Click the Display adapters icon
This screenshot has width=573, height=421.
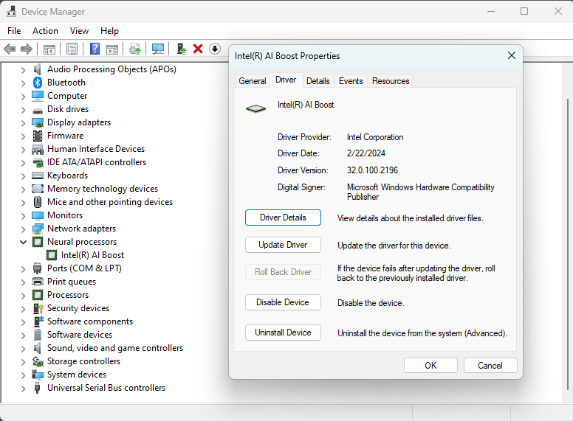coord(38,122)
